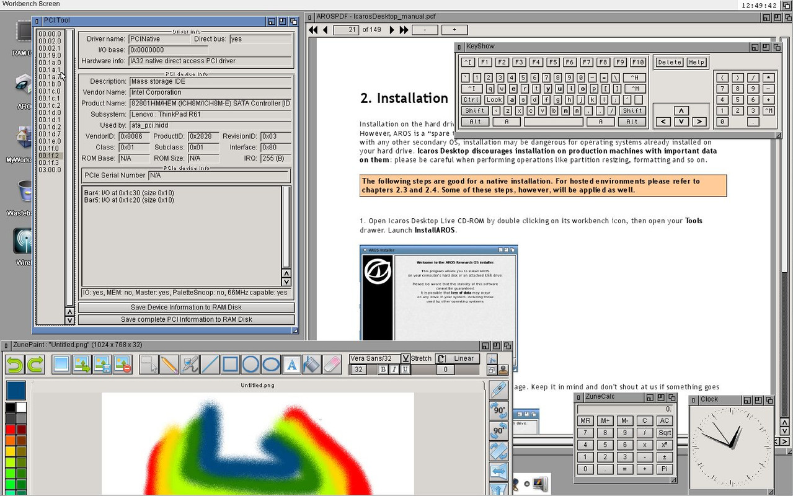The image size is (793, 496).
Task: Select the Text tool
Action: point(291,364)
